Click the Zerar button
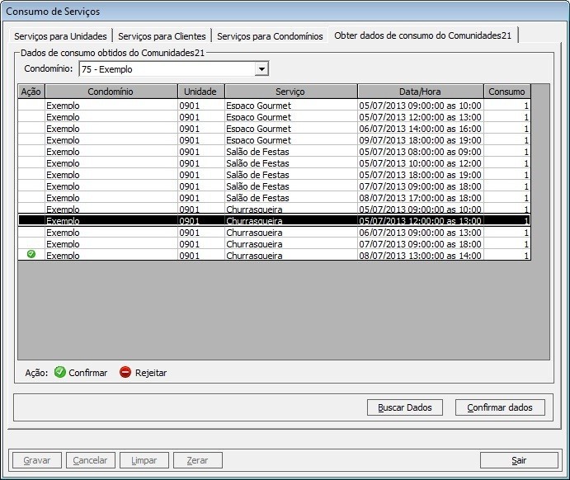 pyautogui.click(x=197, y=460)
